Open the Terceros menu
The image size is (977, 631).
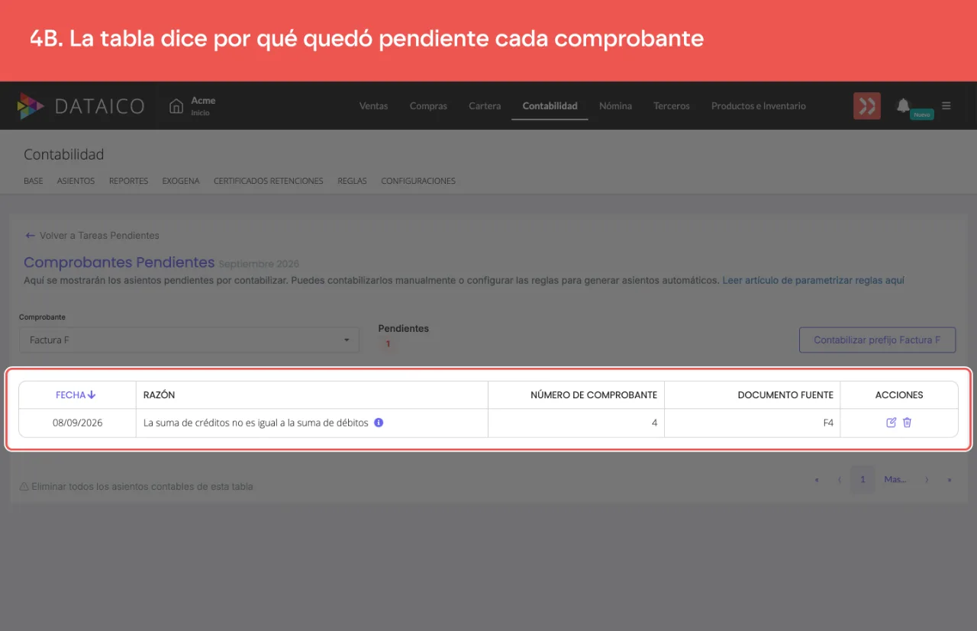point(672,106)
